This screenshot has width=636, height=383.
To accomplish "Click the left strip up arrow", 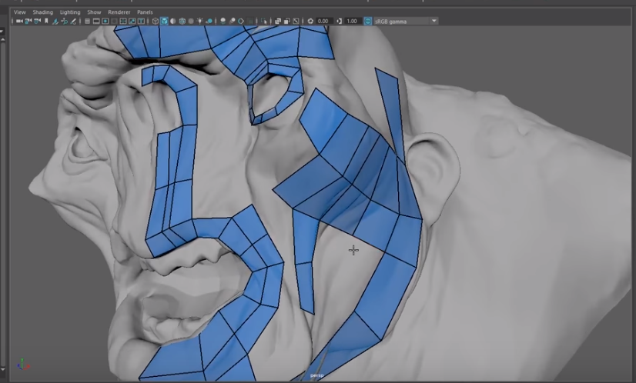I will point(2,39).
